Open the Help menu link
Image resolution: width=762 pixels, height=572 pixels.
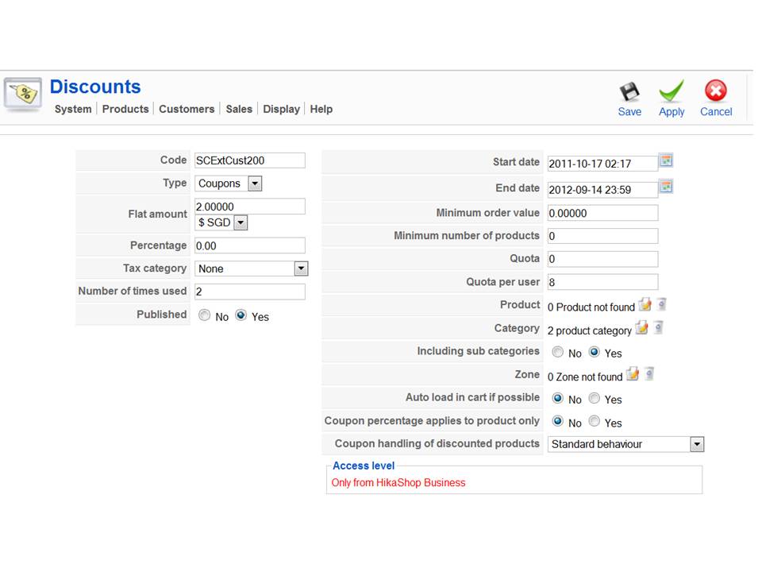pos(321,109)
